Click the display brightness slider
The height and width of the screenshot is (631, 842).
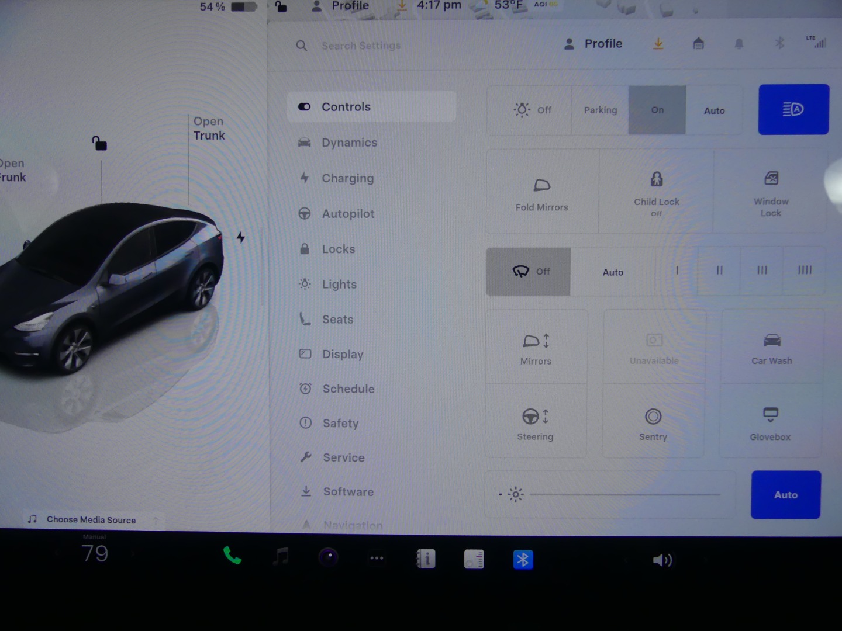624,495
